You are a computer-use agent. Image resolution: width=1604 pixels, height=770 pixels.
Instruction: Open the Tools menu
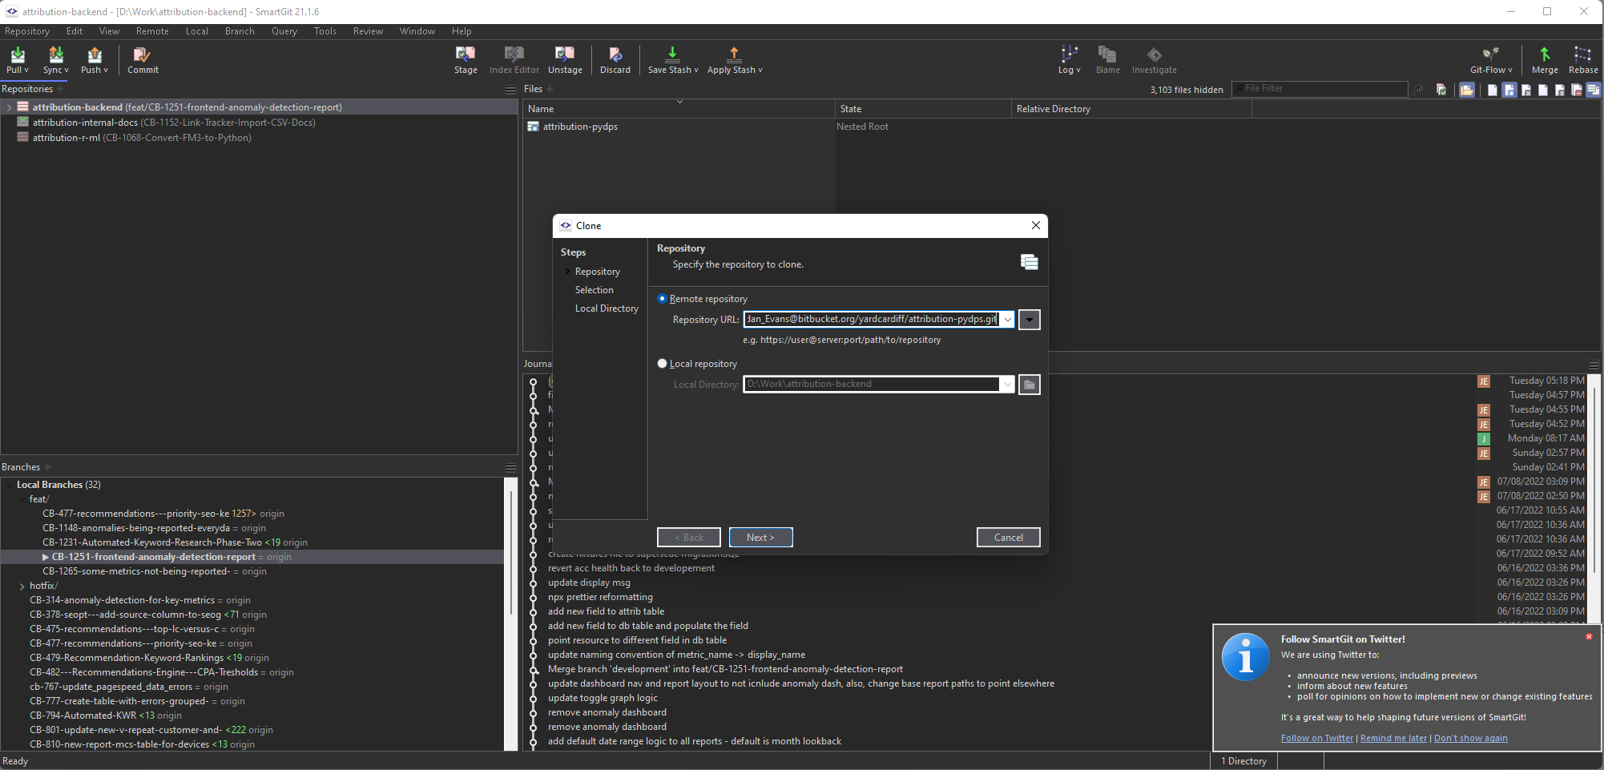tap(325, 31)
